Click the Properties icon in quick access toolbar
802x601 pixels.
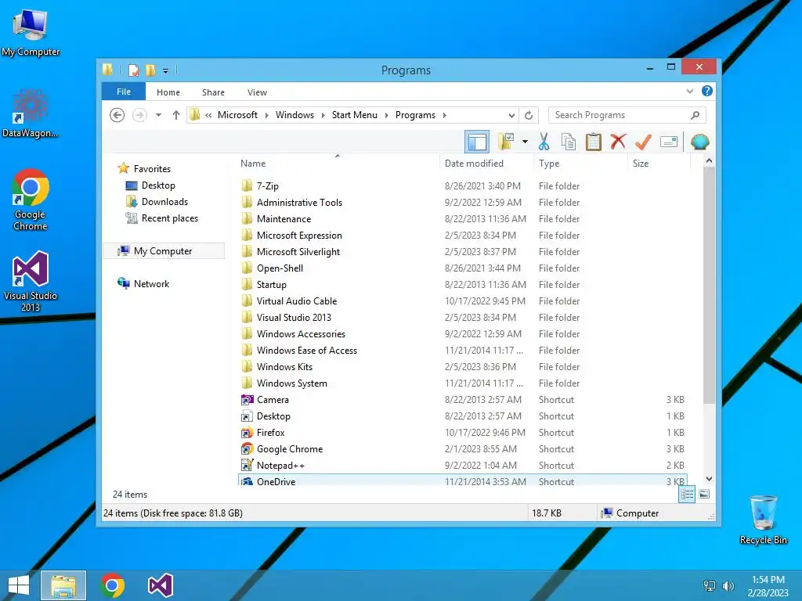tap(133, 70)
